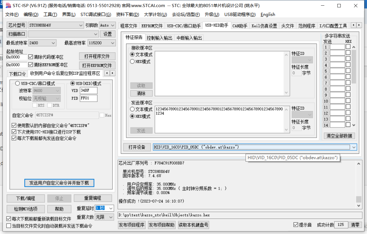Screen dimensions: 367x234
Task: Select 文本模式 for the send buffer
Action: (x=132, y=109)
